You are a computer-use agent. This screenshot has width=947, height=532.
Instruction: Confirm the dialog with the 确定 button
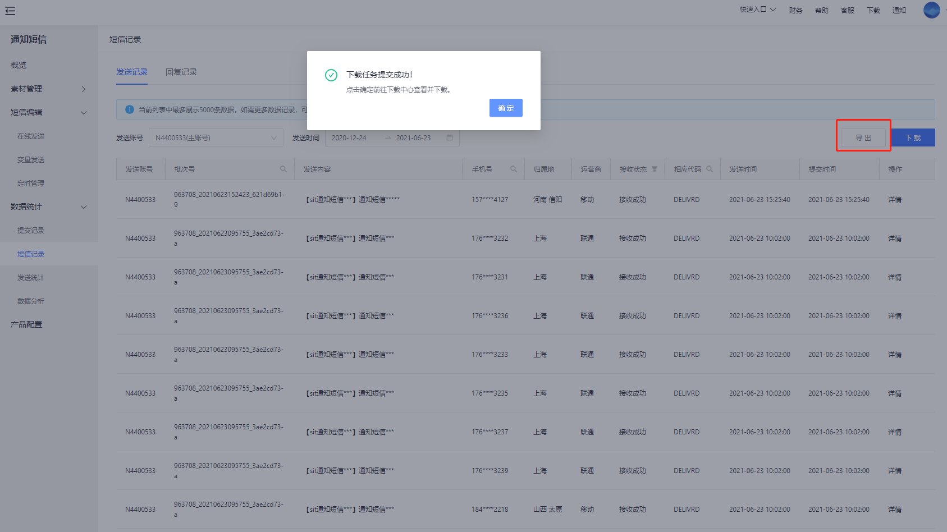(x=506, y=108)
